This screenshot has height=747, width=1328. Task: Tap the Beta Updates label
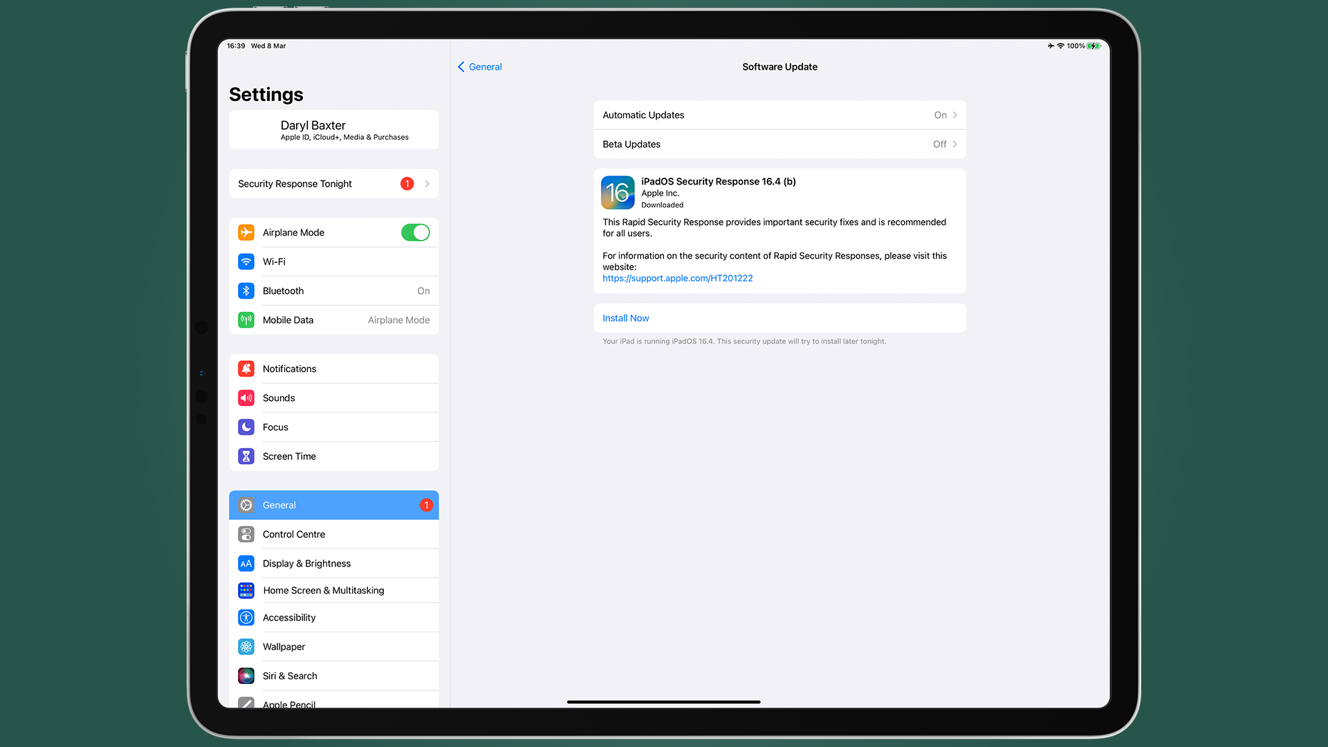click(x=631, y=144)
